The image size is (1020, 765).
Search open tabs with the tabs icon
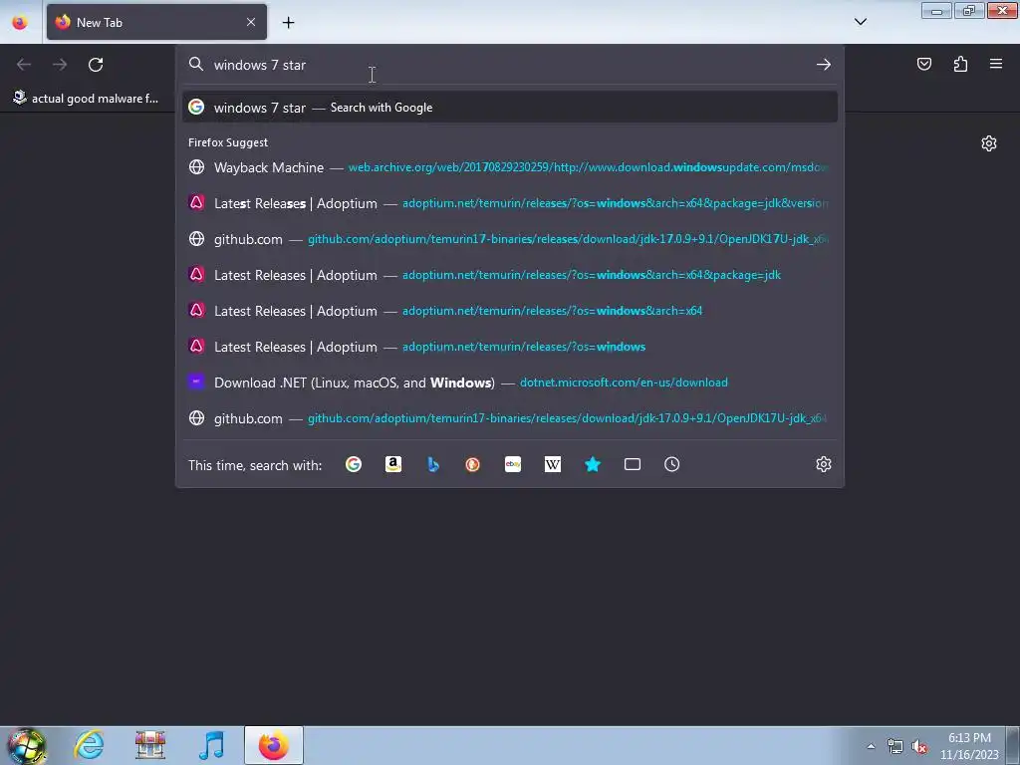(633, 464)
